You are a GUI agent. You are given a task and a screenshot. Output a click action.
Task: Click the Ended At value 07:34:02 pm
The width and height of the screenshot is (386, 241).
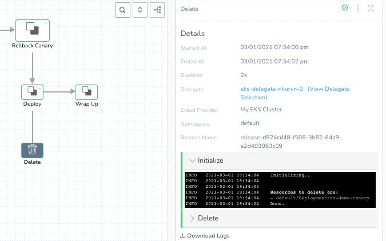click(x=274, y=62)
